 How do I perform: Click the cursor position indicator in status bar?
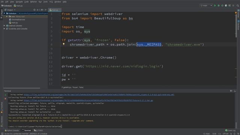pos(214,133)
